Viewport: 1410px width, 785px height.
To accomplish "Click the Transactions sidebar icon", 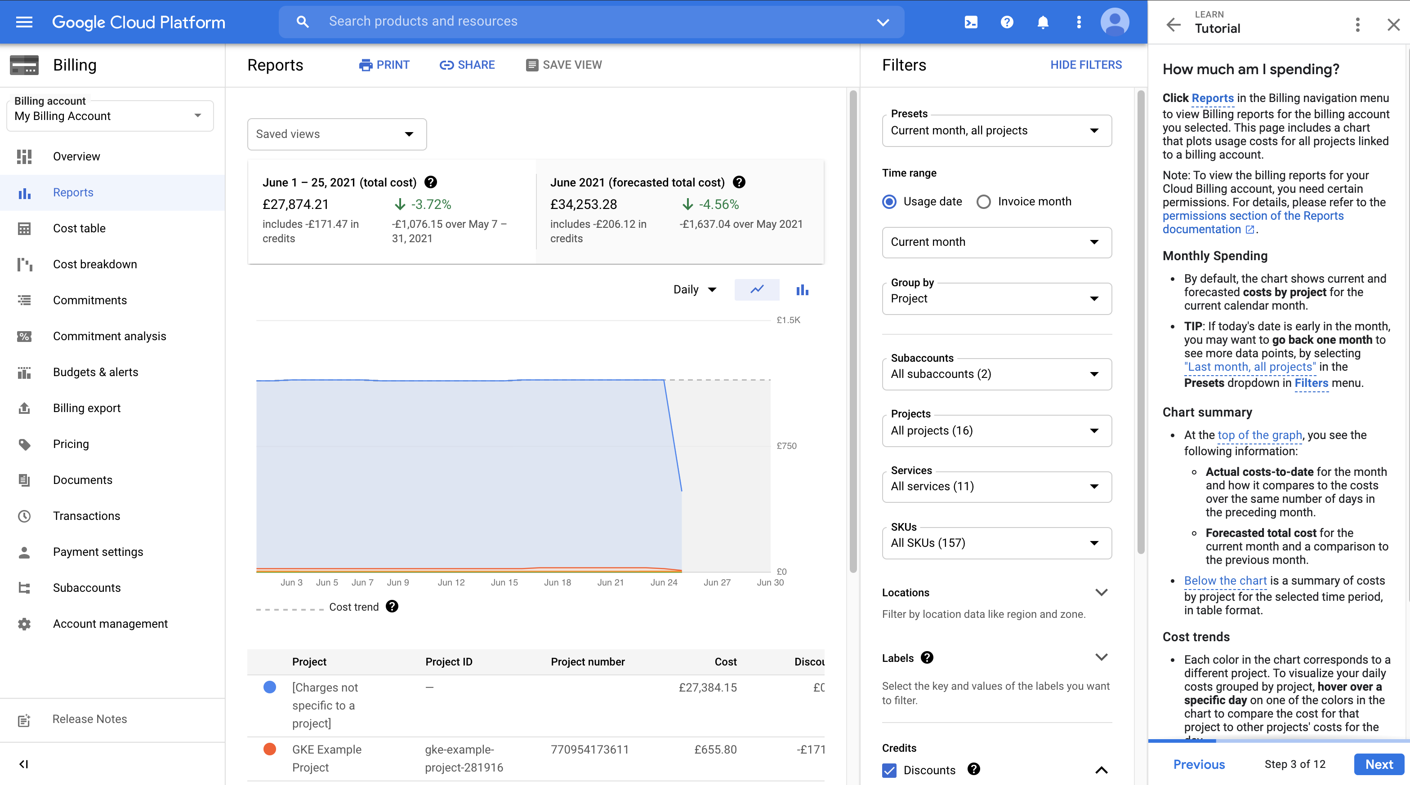I will point(25,514).
